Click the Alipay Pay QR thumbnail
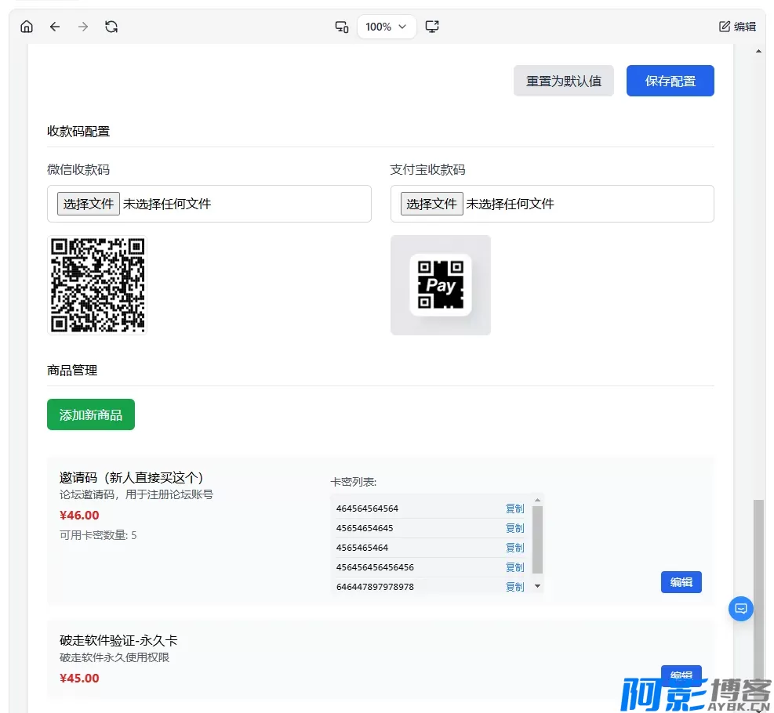This screenshot has height=713, width=774. (x=441, y=285)
